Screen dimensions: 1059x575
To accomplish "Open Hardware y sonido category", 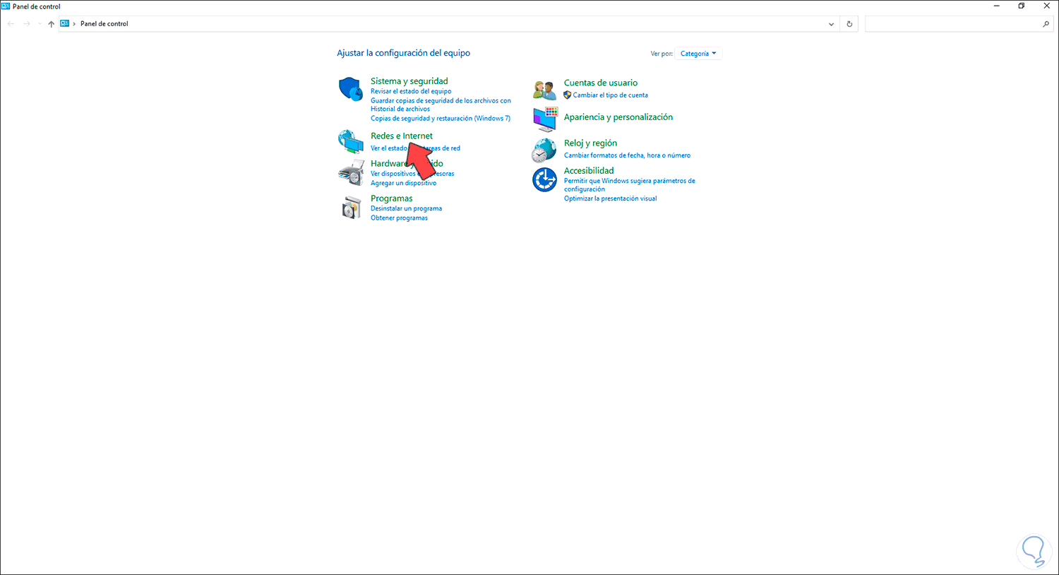I will (x=407, y=163).
